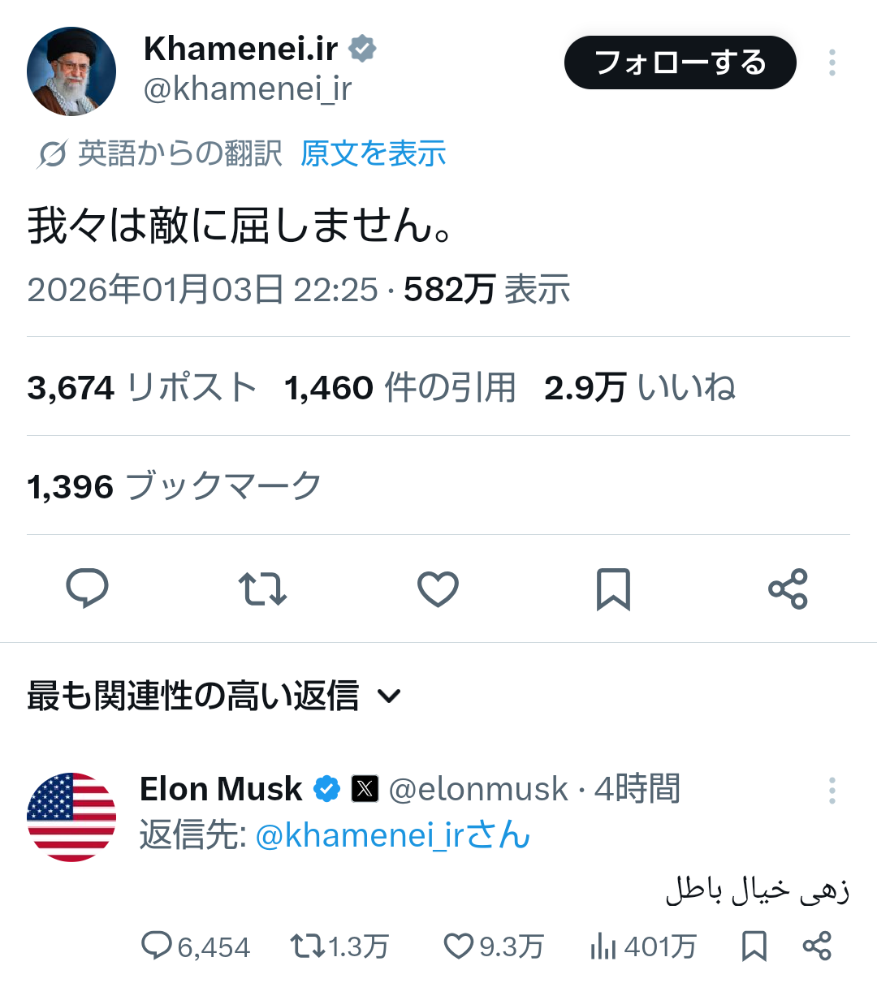Viewport: 877px width, 983px height.
Task: Open more options on Elon Musk's reply
Action: coord(832,790)
